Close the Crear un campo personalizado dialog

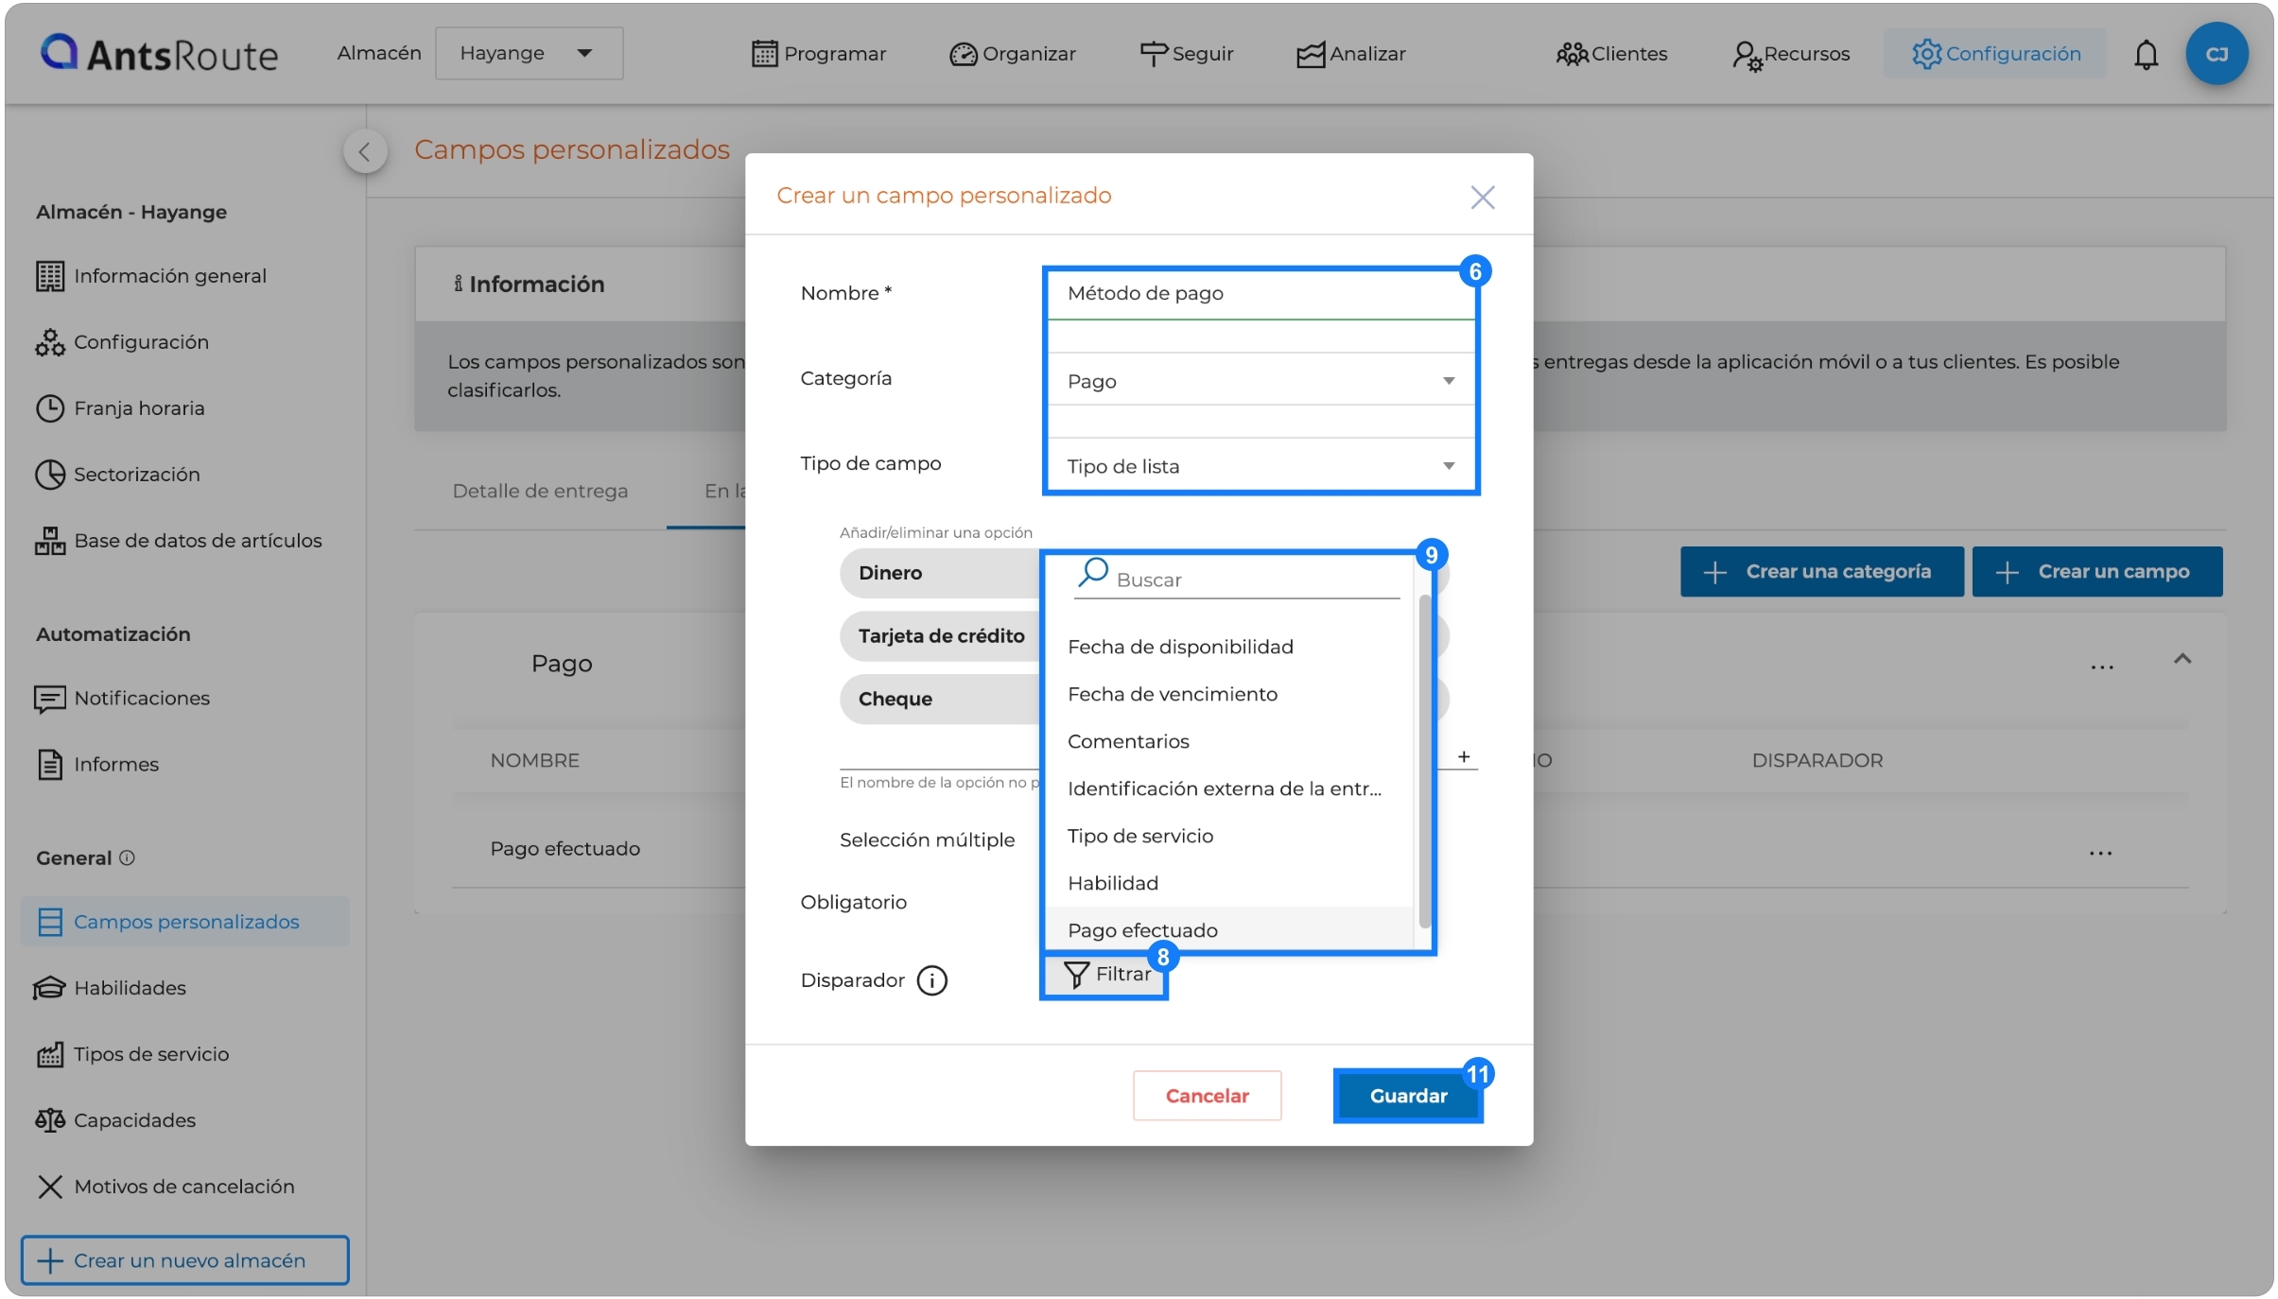[x=1482, y=197]
